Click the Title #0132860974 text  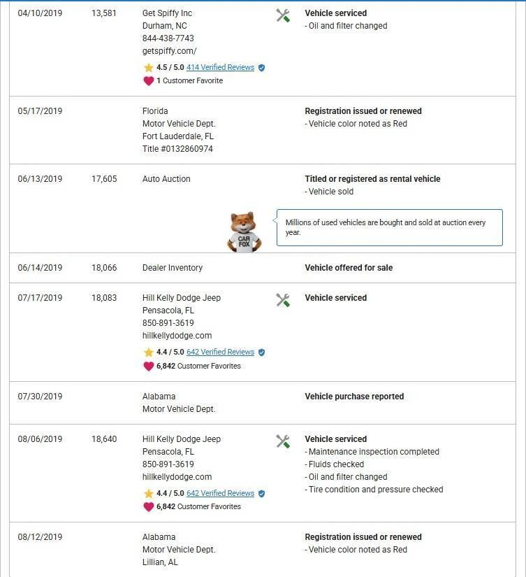click(x=177, y=149)
